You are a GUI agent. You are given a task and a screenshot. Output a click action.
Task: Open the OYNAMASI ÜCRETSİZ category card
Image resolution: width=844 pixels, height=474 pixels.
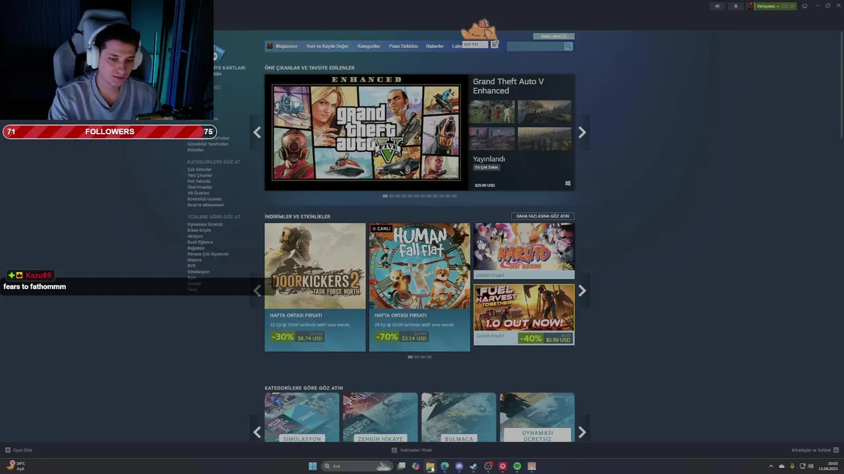pyautogui.click(x=537, y=417)
